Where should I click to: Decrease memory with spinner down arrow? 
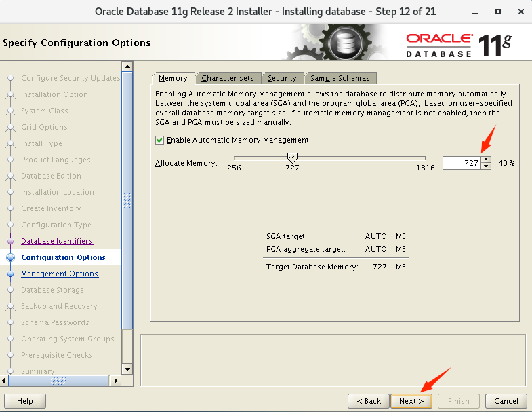tap(486, 166)
